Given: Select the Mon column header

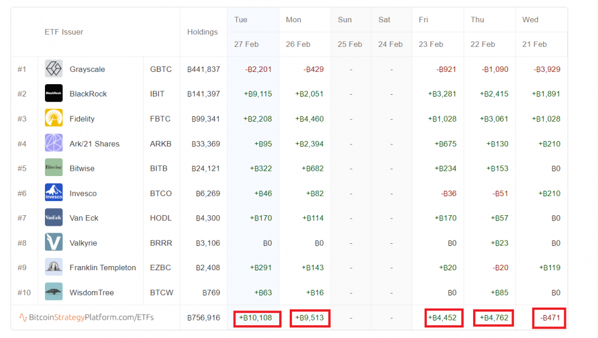Looking at the screenshot, I should click(293, 20).
